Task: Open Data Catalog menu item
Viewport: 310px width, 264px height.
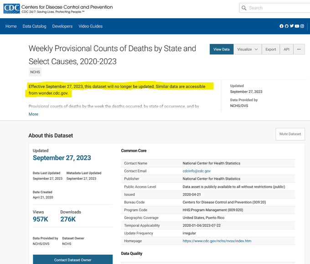Action: (x=34, y=26)
